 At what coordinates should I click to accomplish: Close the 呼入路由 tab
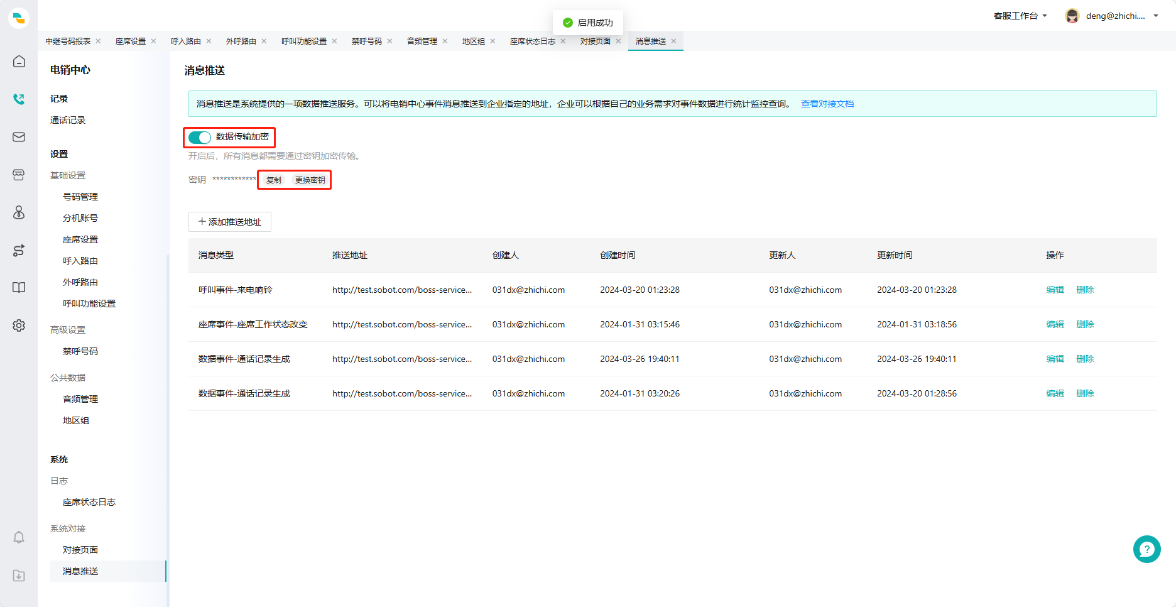pos(209,41)
